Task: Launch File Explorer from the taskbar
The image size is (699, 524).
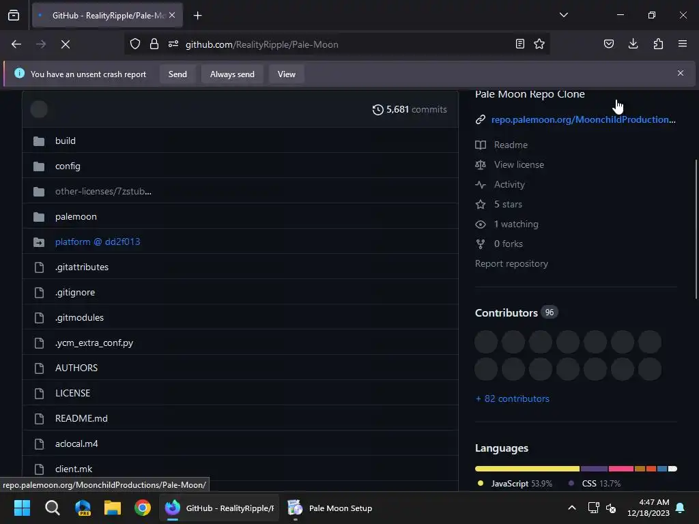Action: [113, 508]
